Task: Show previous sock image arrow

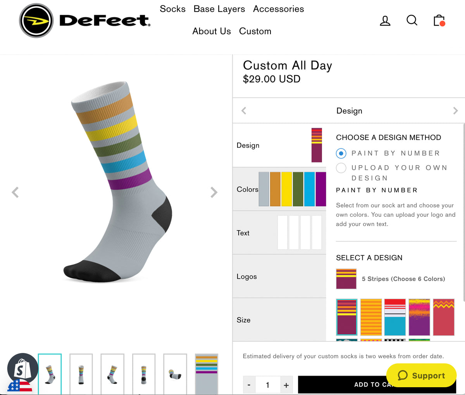Action: coord(15,192)
